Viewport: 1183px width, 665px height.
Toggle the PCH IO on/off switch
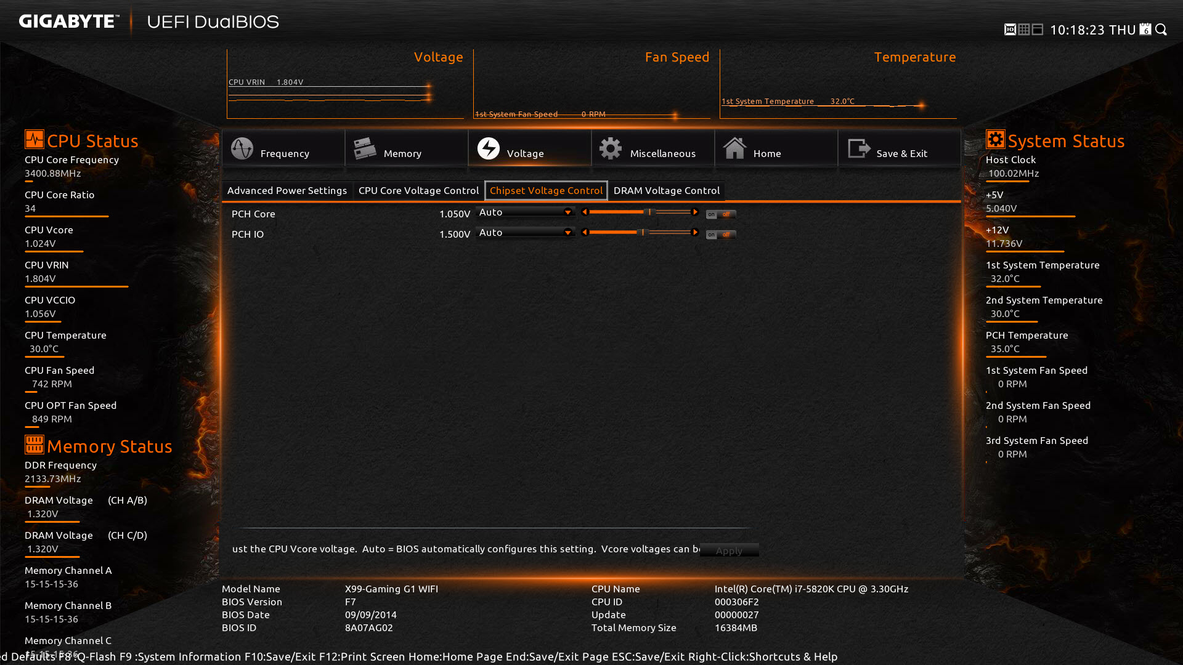pyautogui.click(x=721, y=235)
